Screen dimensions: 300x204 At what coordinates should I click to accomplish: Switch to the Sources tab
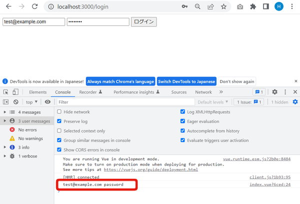coord(179,92)
